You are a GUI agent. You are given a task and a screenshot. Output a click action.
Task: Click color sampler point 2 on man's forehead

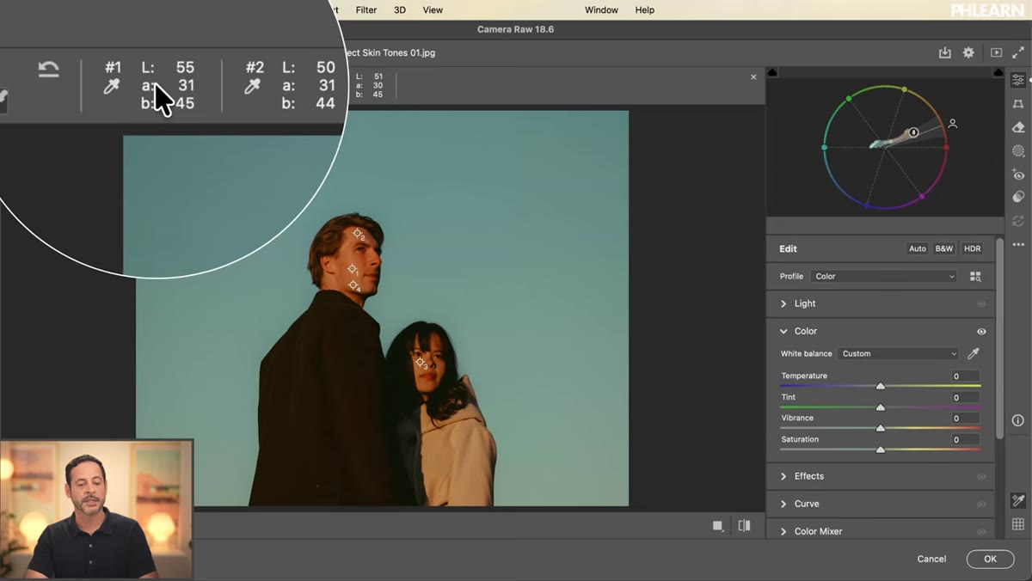click(358, 234)
